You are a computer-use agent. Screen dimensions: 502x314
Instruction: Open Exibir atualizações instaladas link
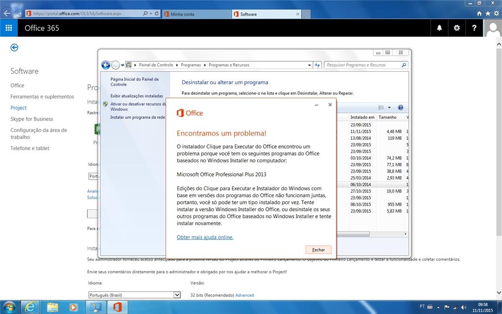point(137,96)
